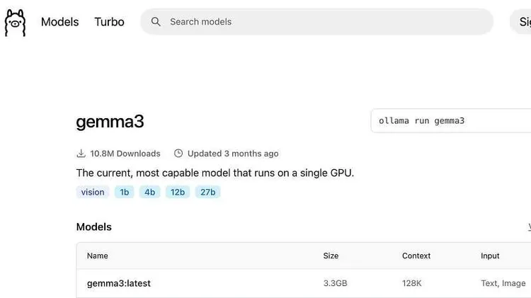
Task: Pick the 12b size tag
Action: 177,192
